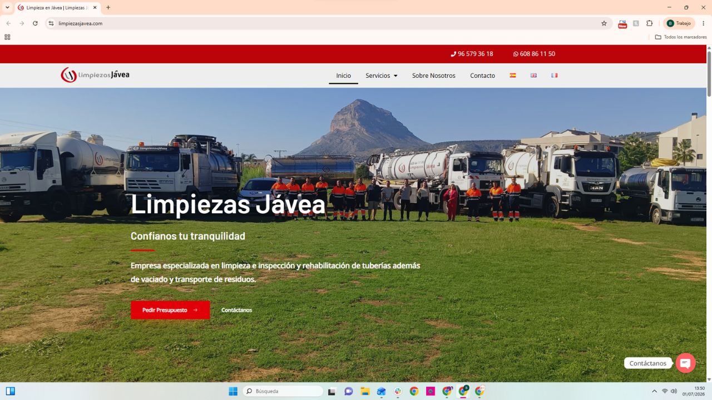
Task: Click the Windows Búsqueda search box
Action: (283, 391)
